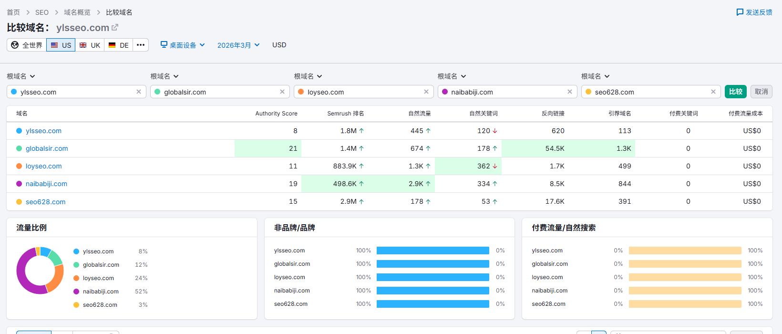
Task: Go to SEO breadcrumb
Action: 42,12
